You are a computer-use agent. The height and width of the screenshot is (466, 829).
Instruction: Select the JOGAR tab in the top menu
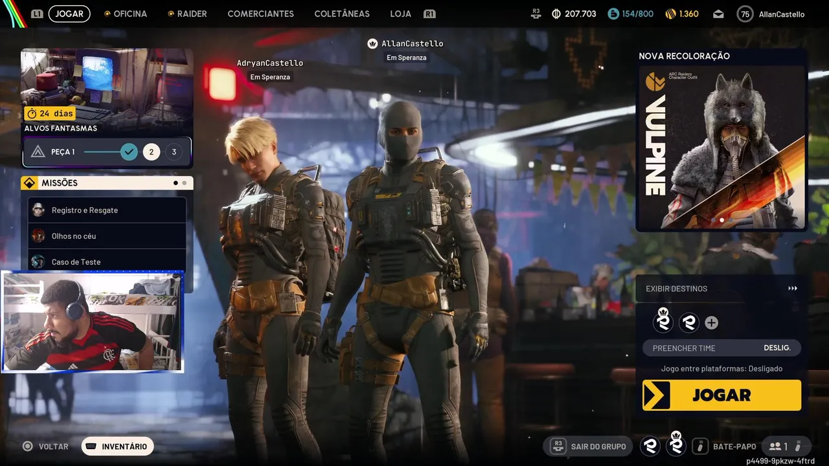point(69,14)
